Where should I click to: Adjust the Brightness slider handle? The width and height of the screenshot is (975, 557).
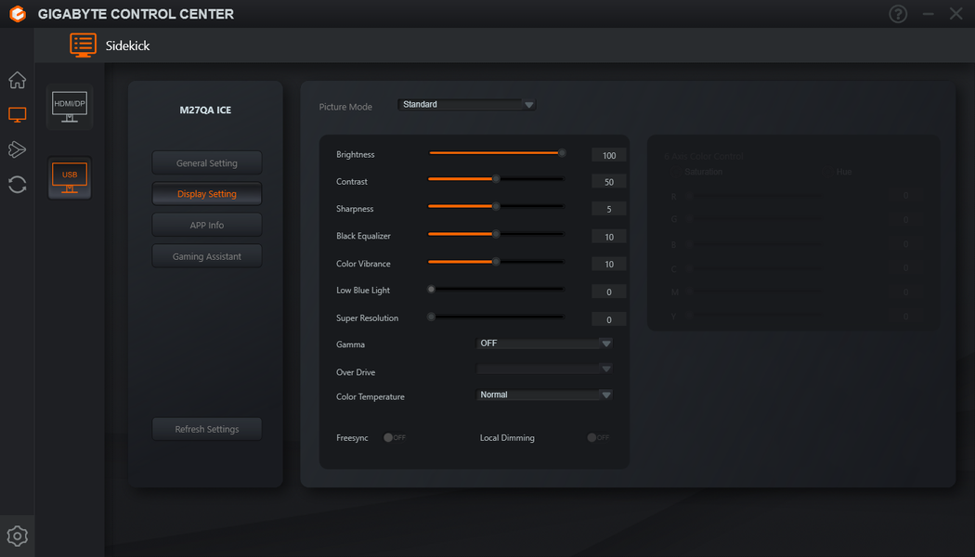562,153
